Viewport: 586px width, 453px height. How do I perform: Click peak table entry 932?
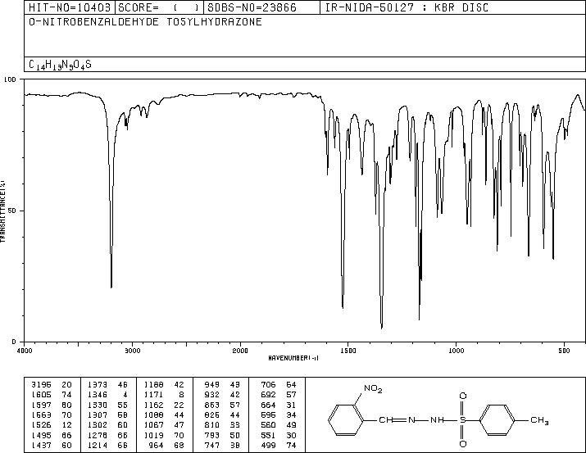(212, 395)
